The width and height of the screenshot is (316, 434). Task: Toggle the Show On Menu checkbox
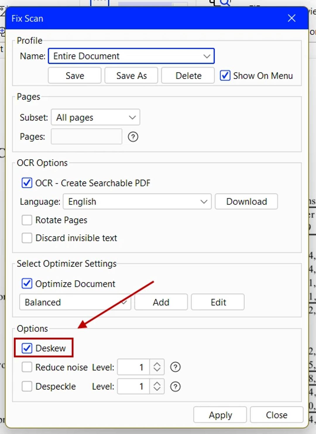225,76
